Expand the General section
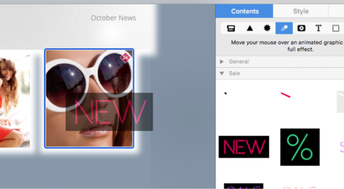The height and width of the screenshot is (189, 344). click(222, 62)
